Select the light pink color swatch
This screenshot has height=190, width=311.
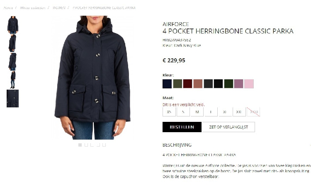(x=249, y=84)
